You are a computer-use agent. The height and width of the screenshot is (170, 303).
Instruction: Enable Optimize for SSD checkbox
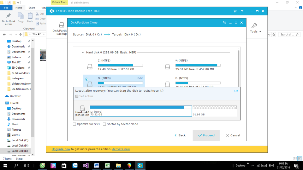(x=74, y=124)
